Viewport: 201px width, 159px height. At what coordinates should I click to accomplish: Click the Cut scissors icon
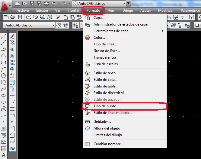point(58,17)
